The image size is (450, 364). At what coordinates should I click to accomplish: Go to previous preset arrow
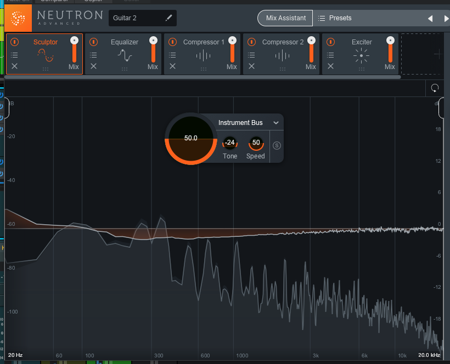pos(430,19)
